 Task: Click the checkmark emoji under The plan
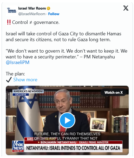click(x=9, y=80)
